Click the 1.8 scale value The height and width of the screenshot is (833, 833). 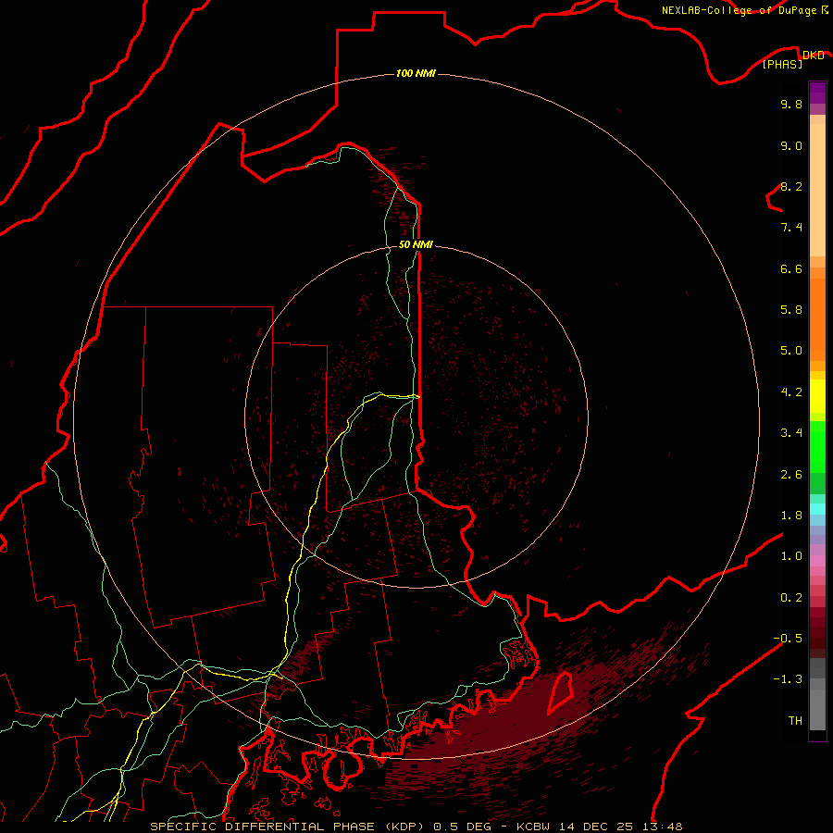(791, 516)
